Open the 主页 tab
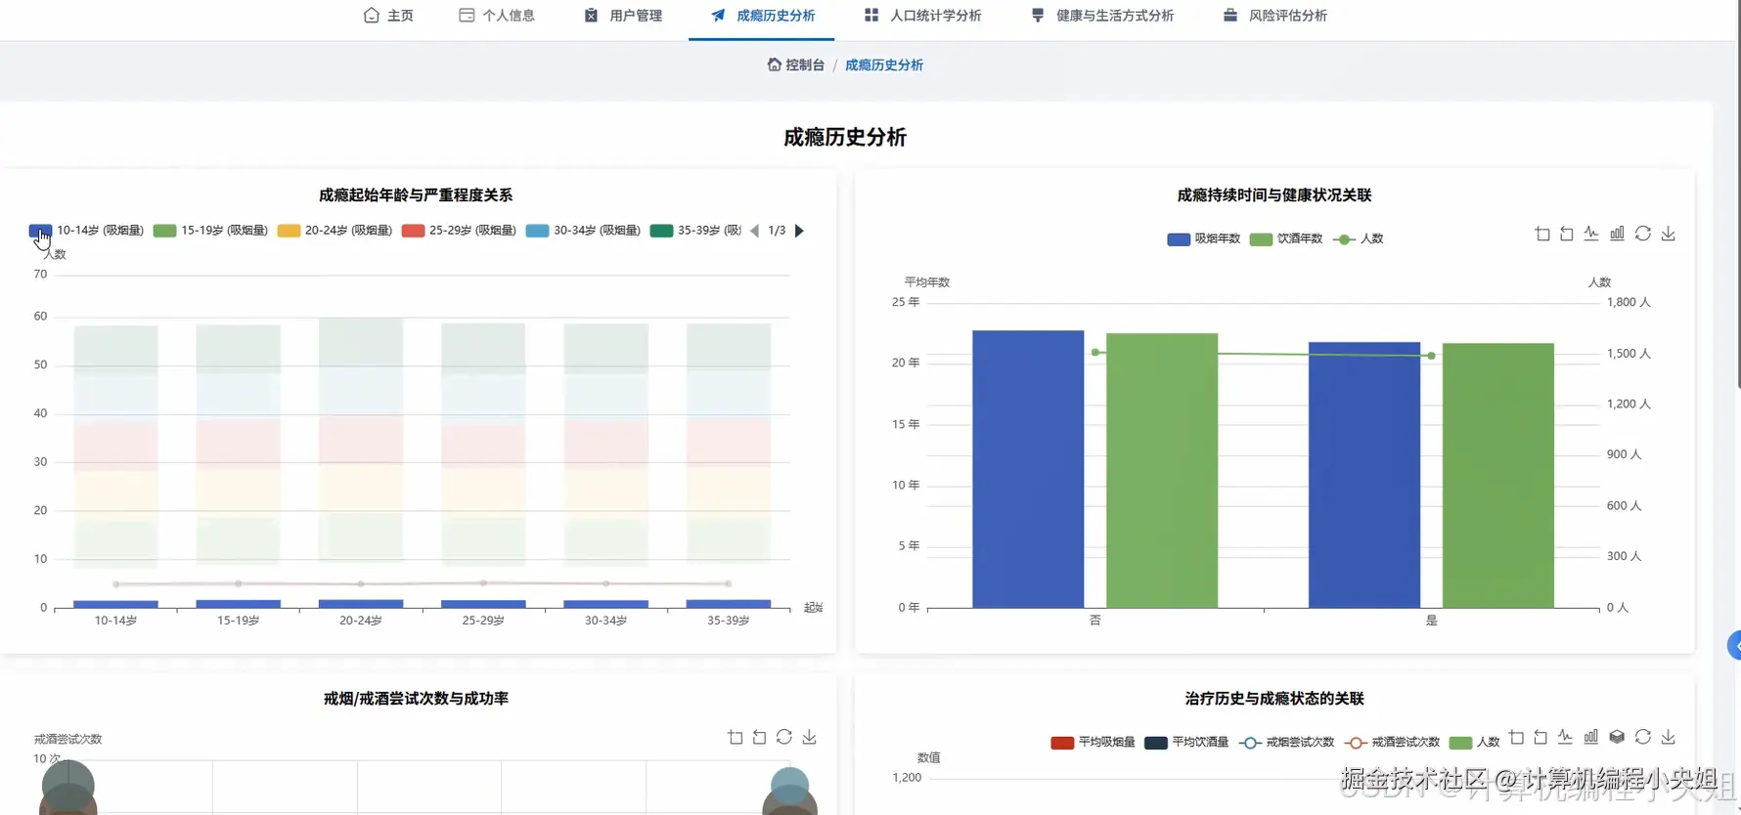 click(x=388, y=16)
